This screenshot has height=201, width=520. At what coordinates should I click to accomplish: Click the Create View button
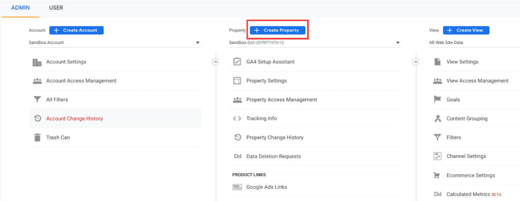point(466,30)
